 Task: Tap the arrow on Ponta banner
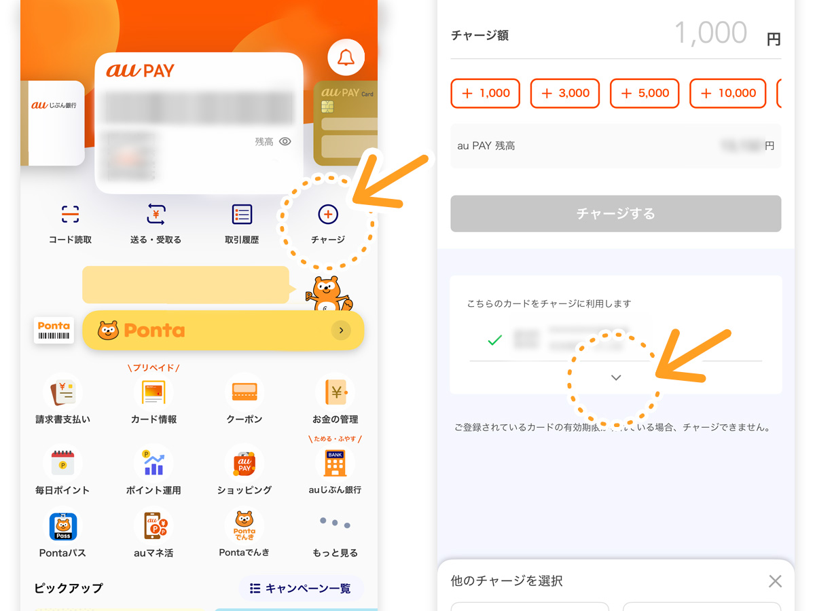[x=341, y=331]
